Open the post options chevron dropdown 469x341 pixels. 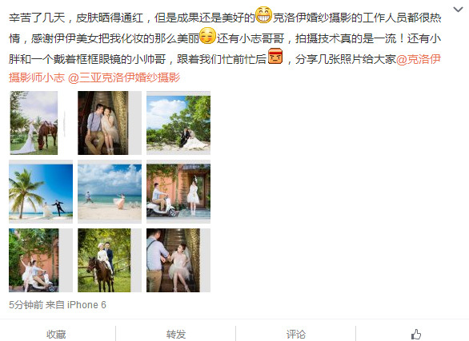click(x=458, y=10)
